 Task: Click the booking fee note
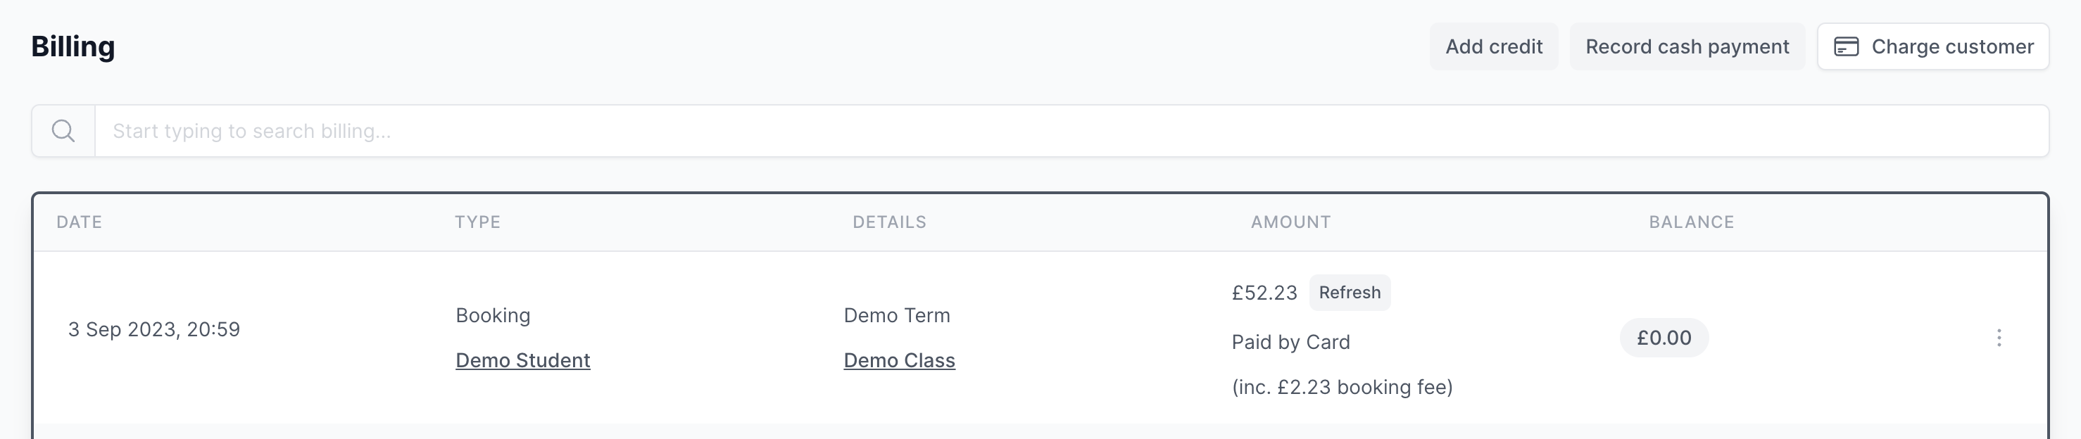pyautogui.click(x=1342, y=388)
